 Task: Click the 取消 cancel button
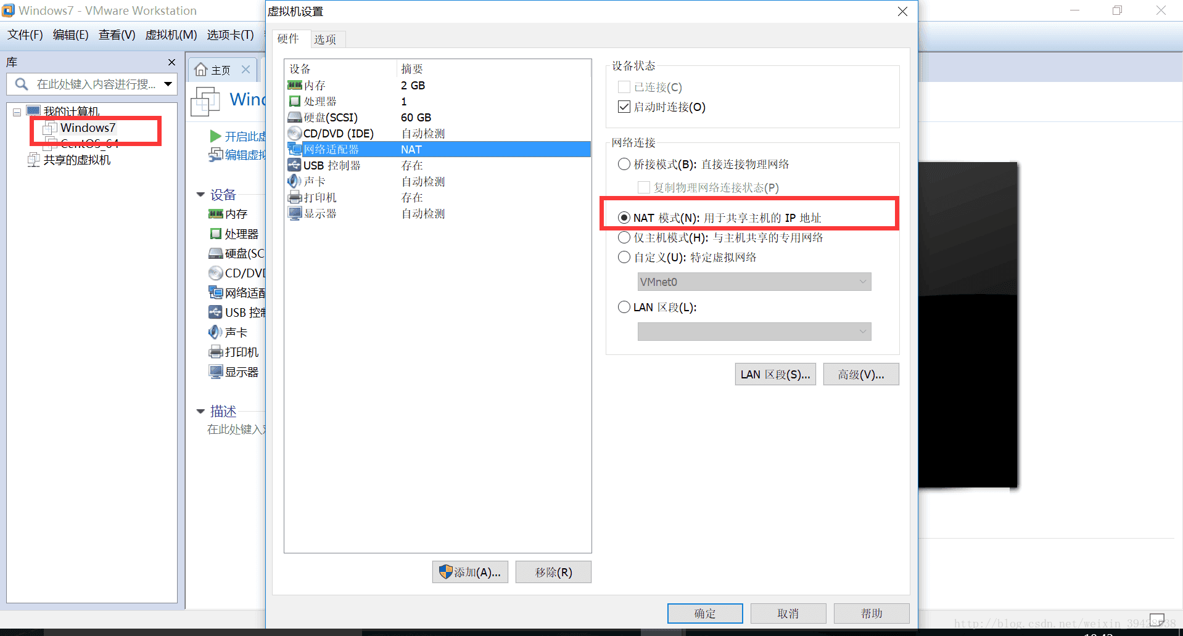[788, 613]
